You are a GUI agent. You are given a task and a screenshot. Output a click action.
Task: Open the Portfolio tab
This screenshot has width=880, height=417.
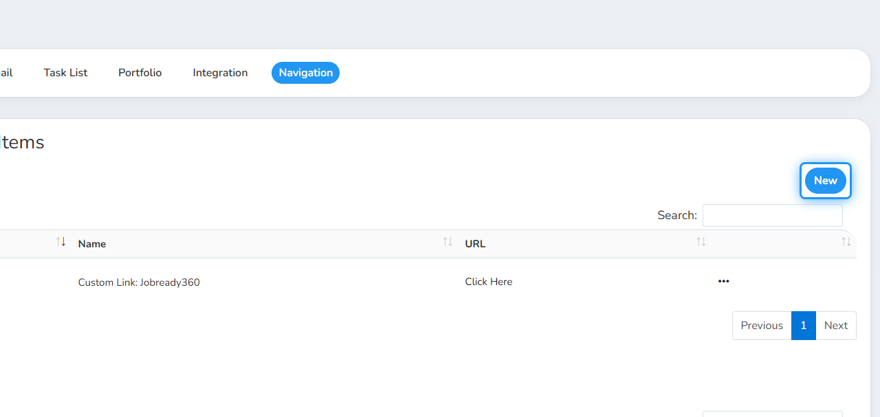(x=140, y=73)
